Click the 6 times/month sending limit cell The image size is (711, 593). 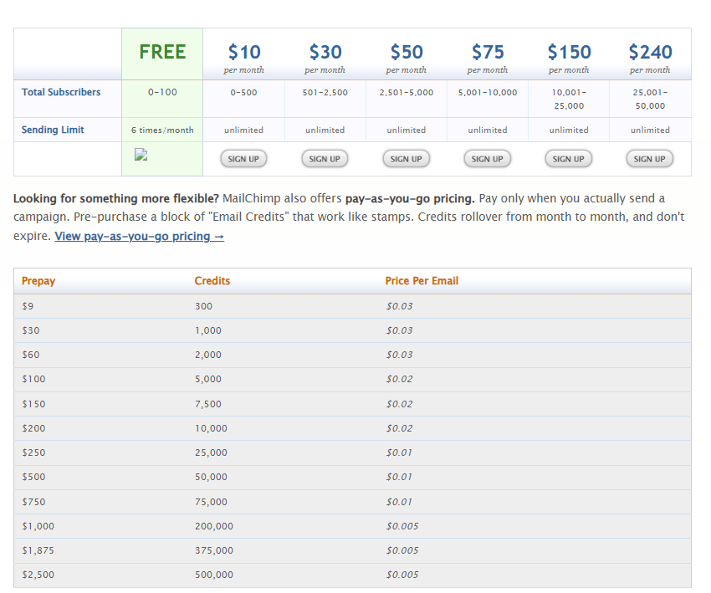tap(162, 130)
